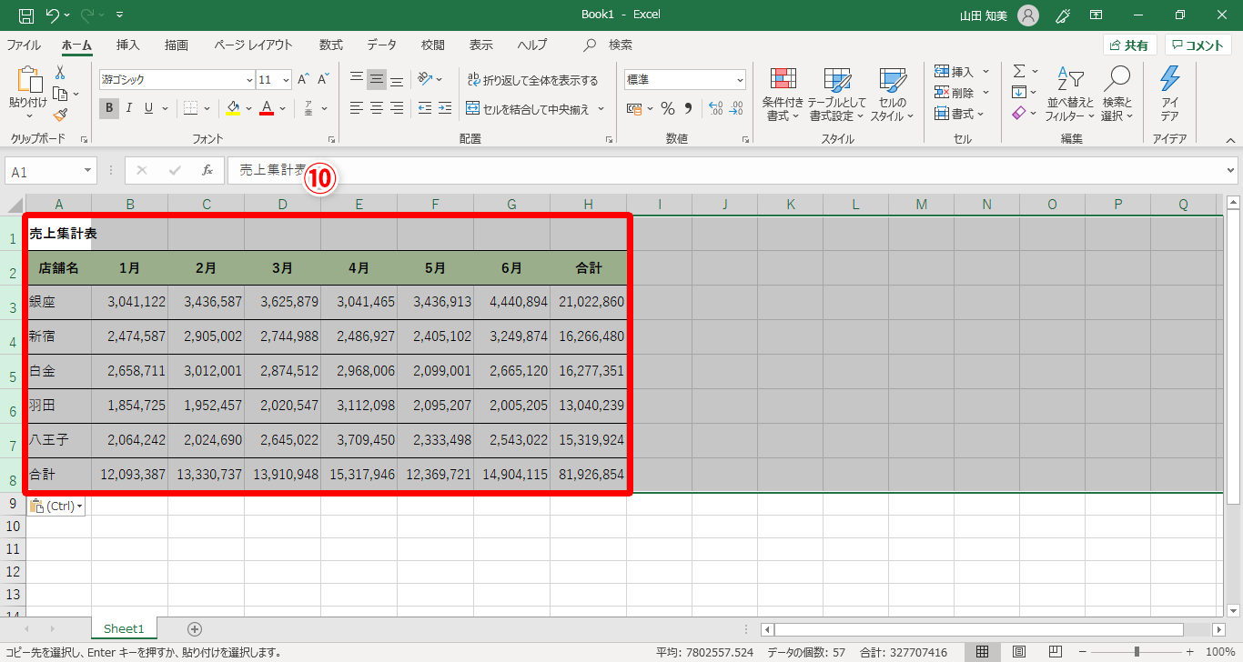
Task: Click the Cut scissors icon
Action: click(60, 73)
